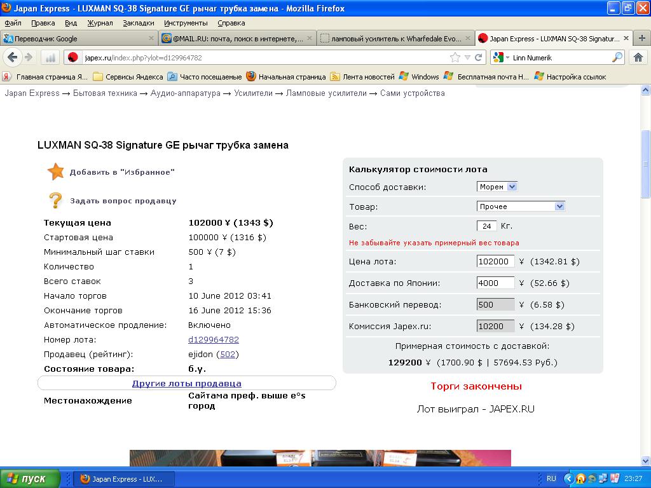This screenshot has width=651, height=488.
Task: Expand the Способ доставки dropdown
Action: (497, 187)
